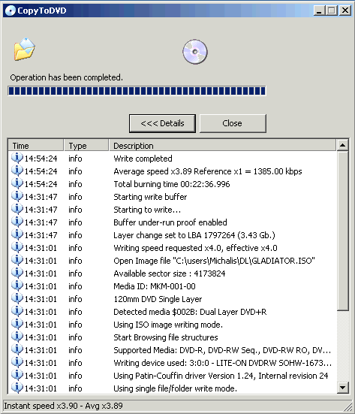The image size is (355, 414).
Task: Collapse the log using <<< Details button
Action: [x=162, y=123]
